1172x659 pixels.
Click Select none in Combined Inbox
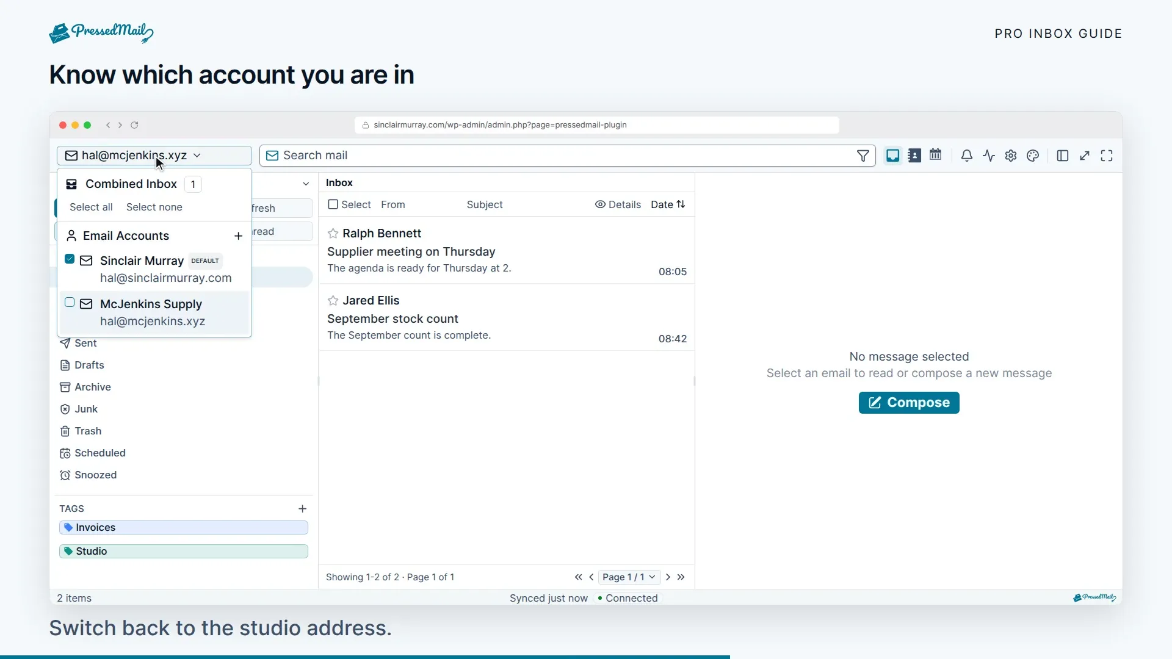pos(154,207)
